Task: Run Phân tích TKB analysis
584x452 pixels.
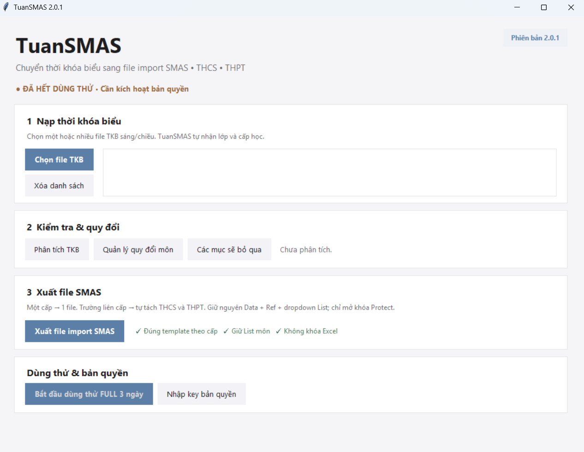Action: pos(57,249)
